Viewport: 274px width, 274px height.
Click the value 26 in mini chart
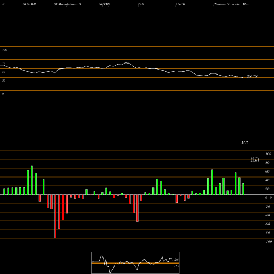point(176,260)
